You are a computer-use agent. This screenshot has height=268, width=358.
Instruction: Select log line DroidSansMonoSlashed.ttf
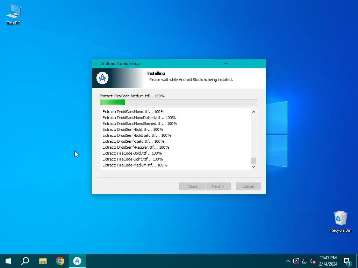pos(140,124)
